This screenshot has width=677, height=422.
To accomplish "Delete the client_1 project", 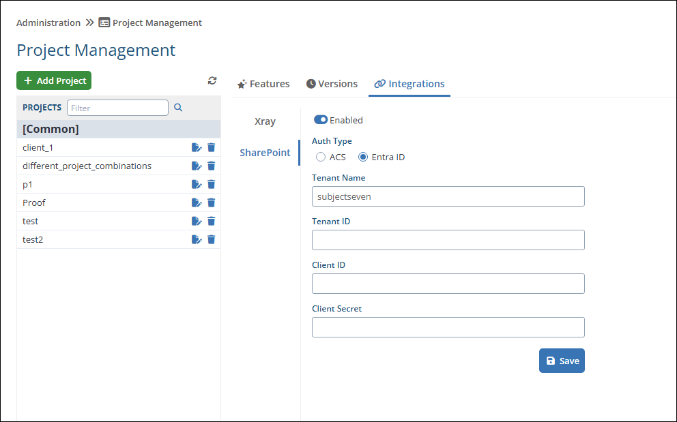I will pos(212,147).
